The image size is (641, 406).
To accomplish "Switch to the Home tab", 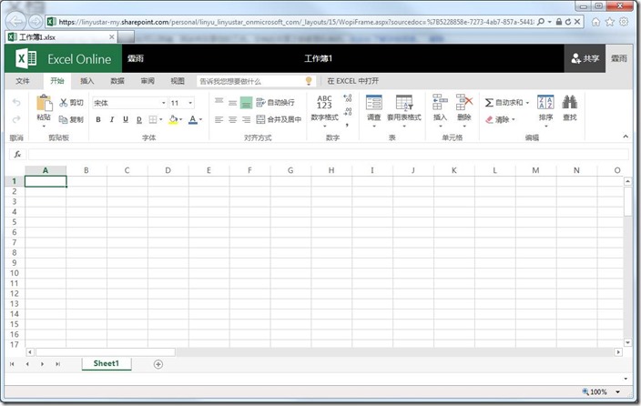I will coord(57,81).
